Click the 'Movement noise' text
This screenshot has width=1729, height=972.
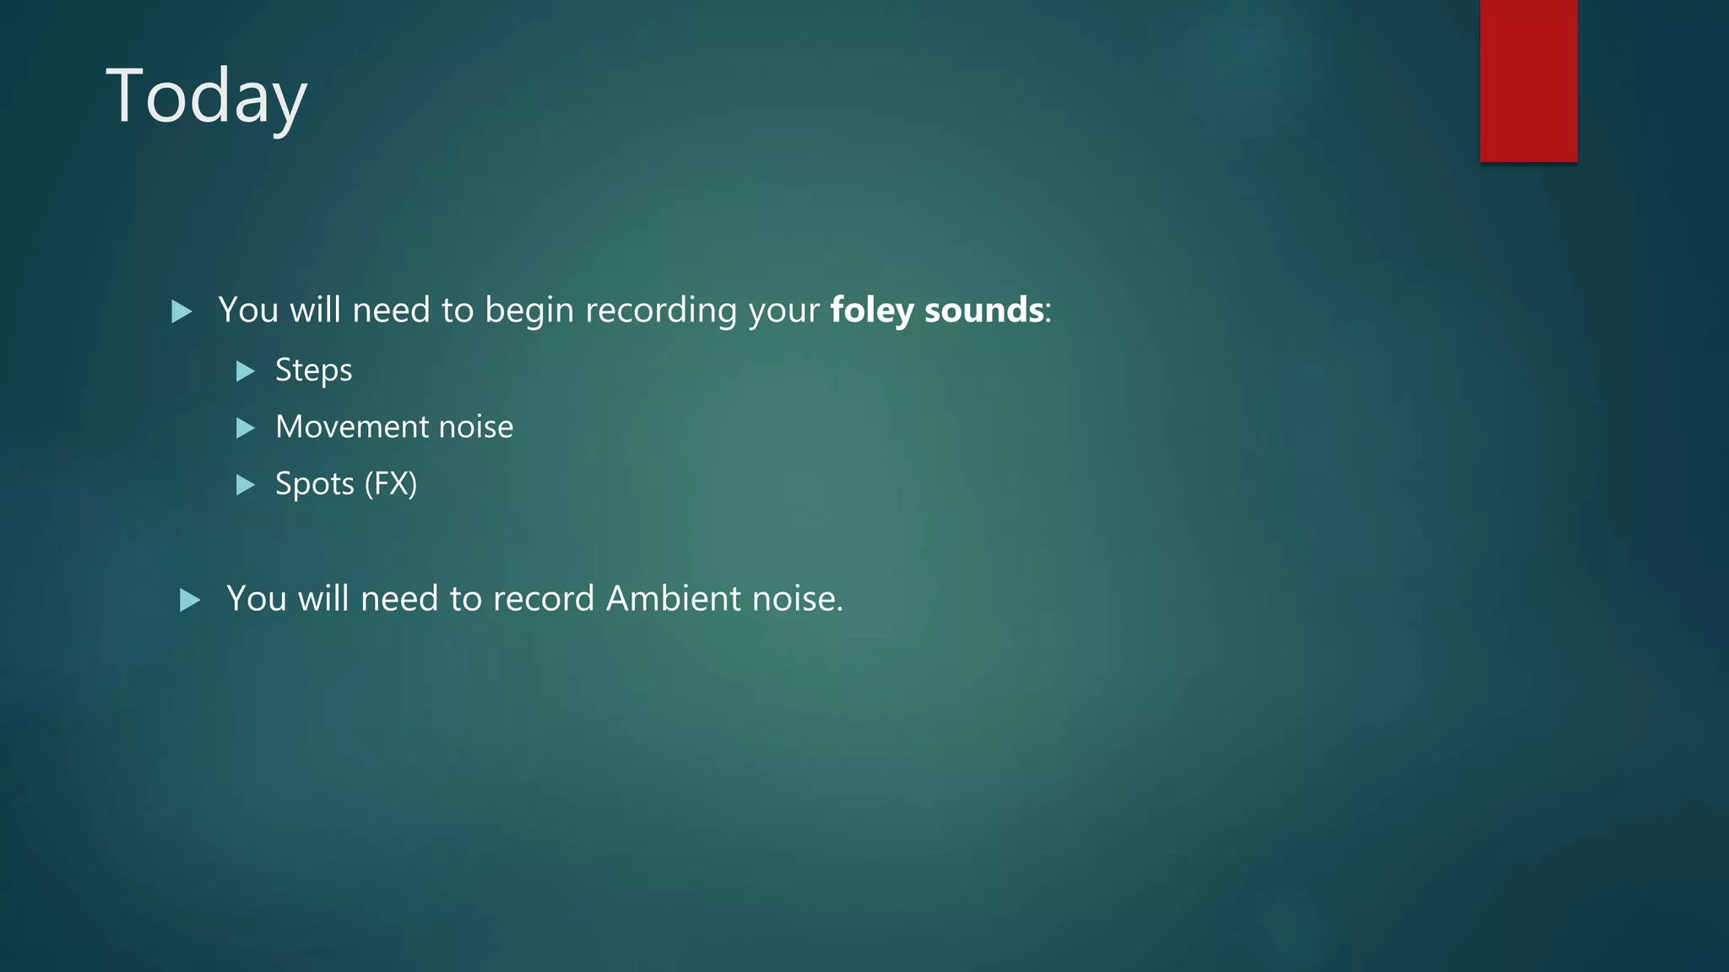(394, 427)
